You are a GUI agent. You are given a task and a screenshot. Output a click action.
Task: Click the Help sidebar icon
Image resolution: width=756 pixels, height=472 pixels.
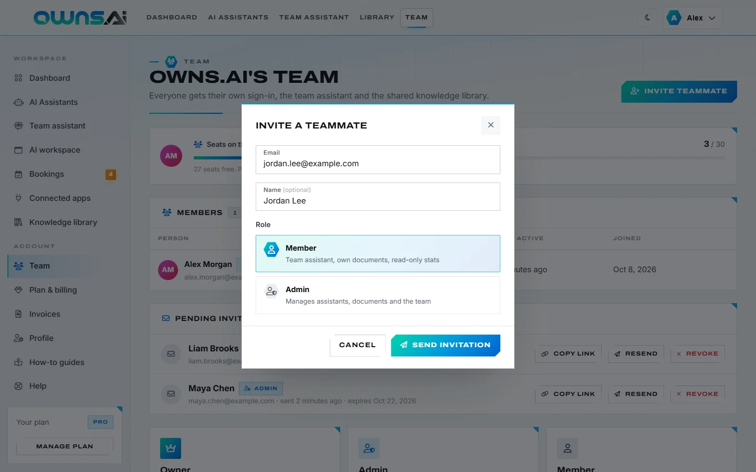pos(18,386)
